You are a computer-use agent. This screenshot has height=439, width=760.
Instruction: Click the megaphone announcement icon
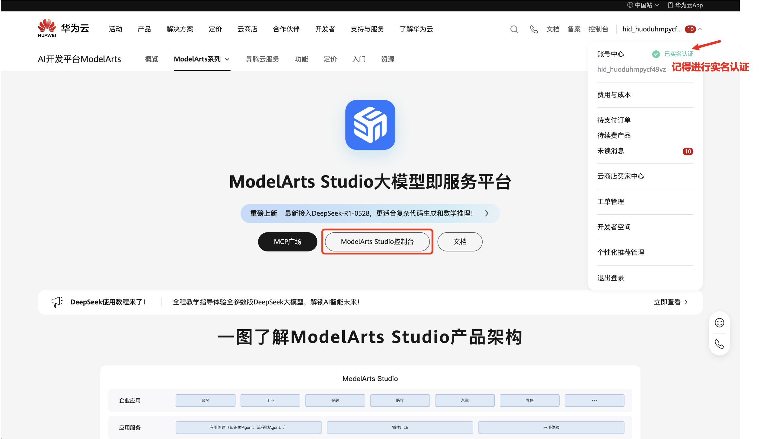click(x=57, y=302)
